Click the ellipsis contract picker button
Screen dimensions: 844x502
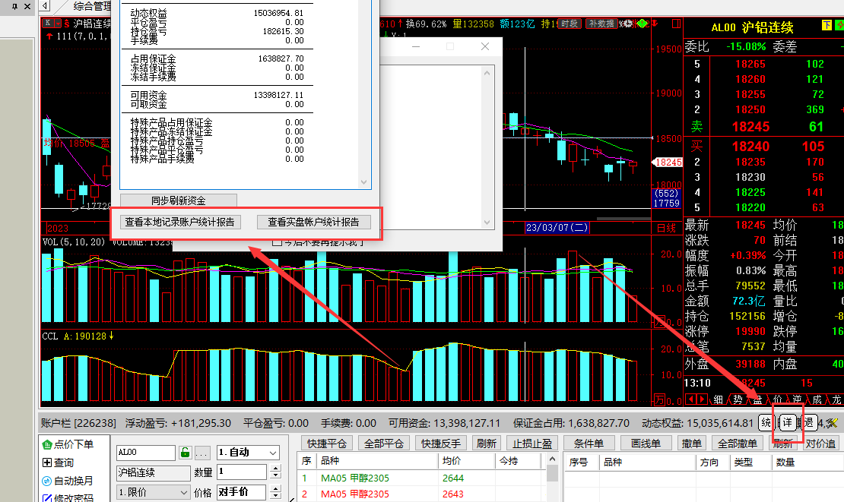point(201,453)
